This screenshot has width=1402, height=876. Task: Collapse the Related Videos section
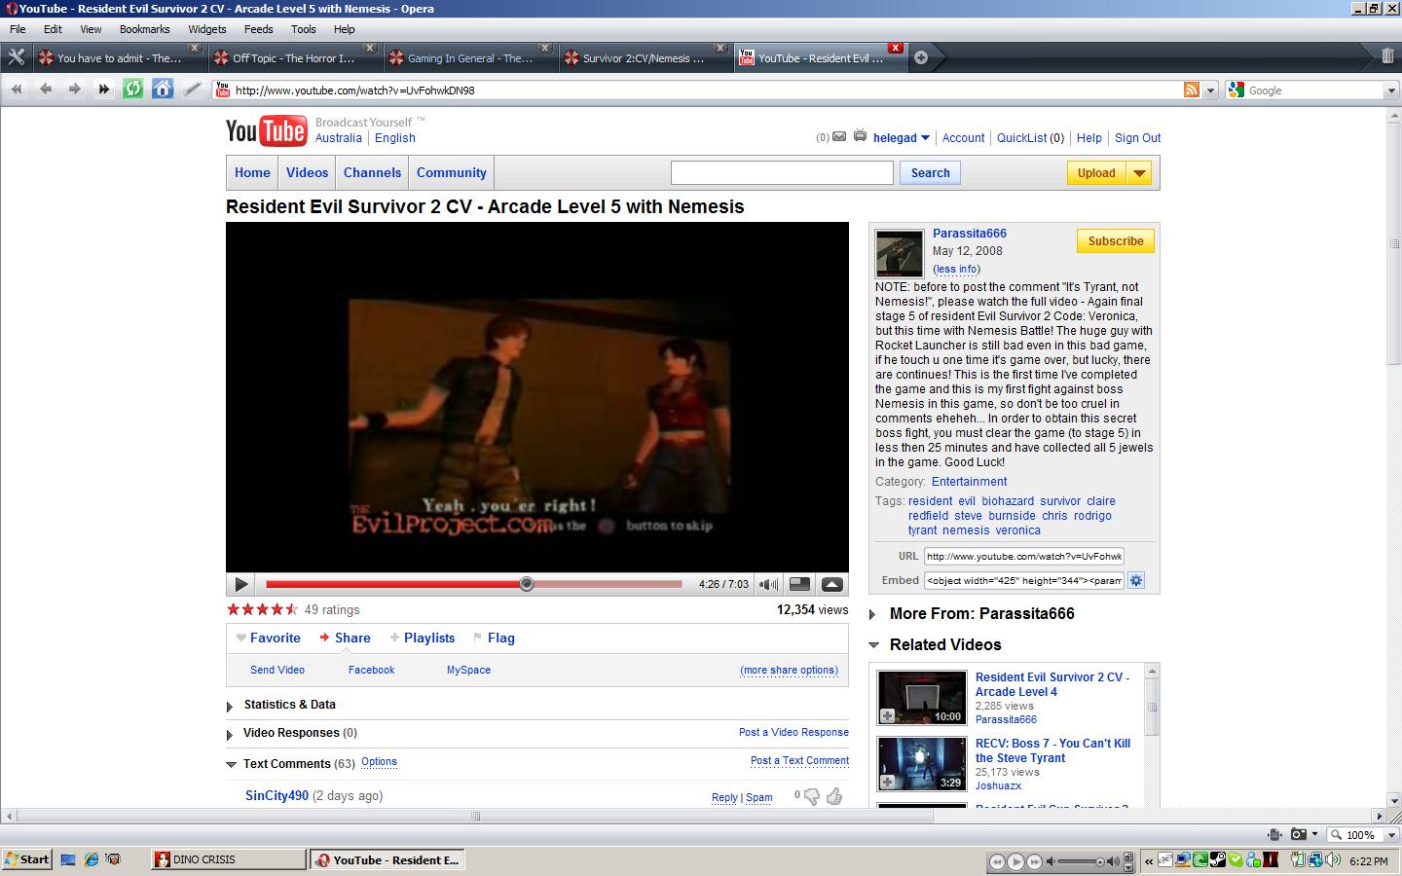click(x=873, y=645)
